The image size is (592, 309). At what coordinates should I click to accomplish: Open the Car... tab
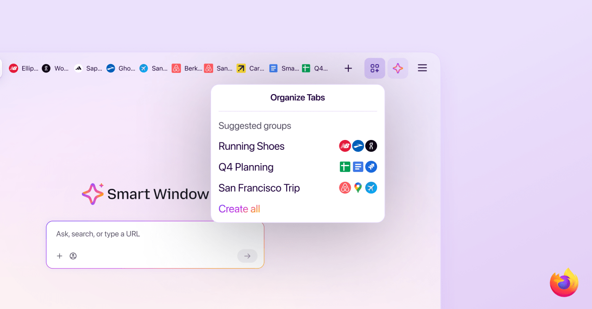[x=251, y=68]
